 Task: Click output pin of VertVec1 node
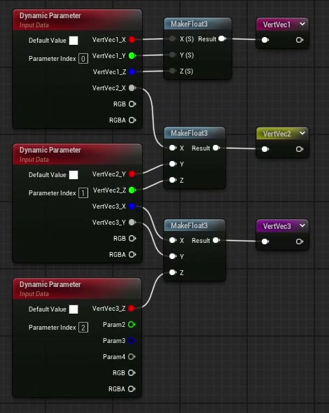click(x=300, y=40)
